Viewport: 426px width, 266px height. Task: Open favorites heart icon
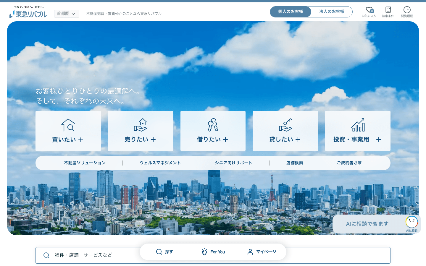pyautogui.click(x=369, y=10)
